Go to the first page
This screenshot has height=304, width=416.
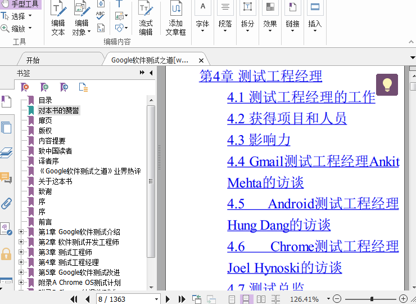(74, 299)
